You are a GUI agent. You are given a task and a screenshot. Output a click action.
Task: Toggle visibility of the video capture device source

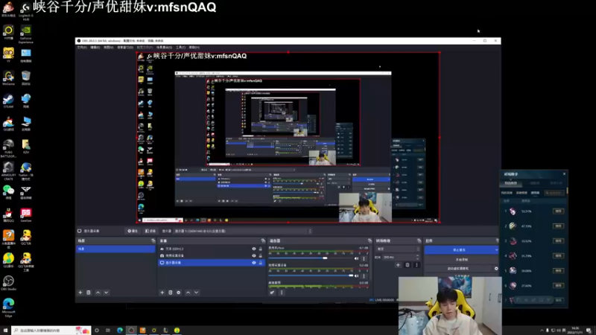tap(254, 255)
